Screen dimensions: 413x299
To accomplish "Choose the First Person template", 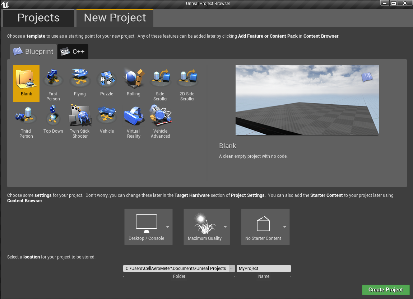I will pos(53,84).
